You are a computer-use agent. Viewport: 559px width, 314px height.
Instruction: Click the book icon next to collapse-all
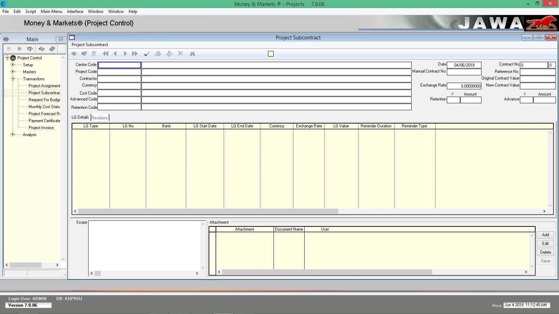pos(30,49)
